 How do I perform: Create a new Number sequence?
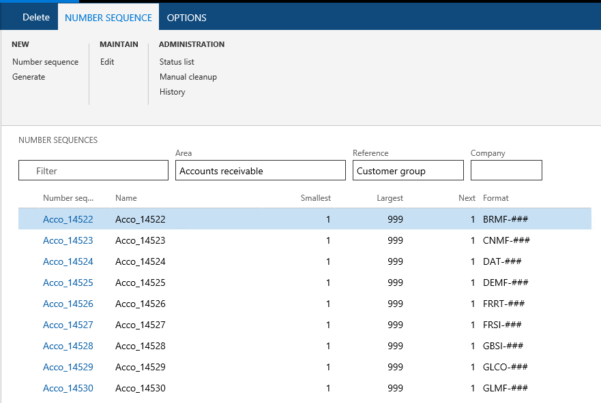coord(45,62)
